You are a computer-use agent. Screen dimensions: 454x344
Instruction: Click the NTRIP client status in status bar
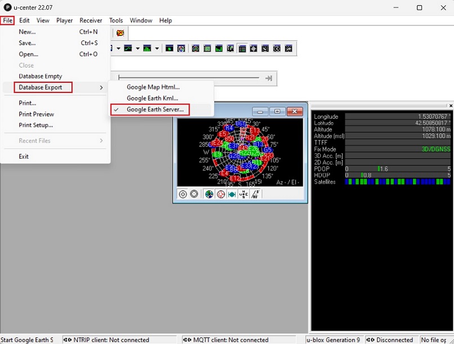click(x=106, y=339)
